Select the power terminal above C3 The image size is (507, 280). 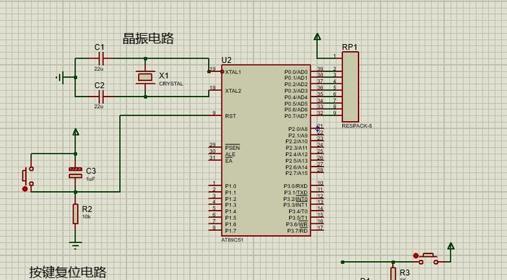[76, 132]
